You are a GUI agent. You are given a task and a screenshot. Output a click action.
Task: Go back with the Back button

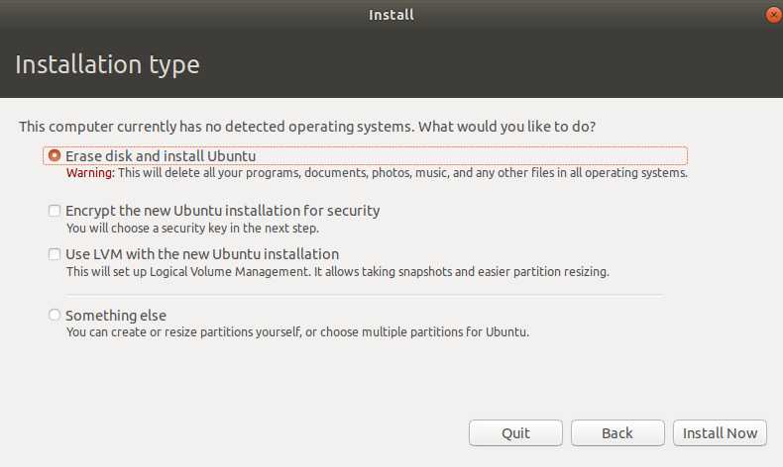click(616, 433)
